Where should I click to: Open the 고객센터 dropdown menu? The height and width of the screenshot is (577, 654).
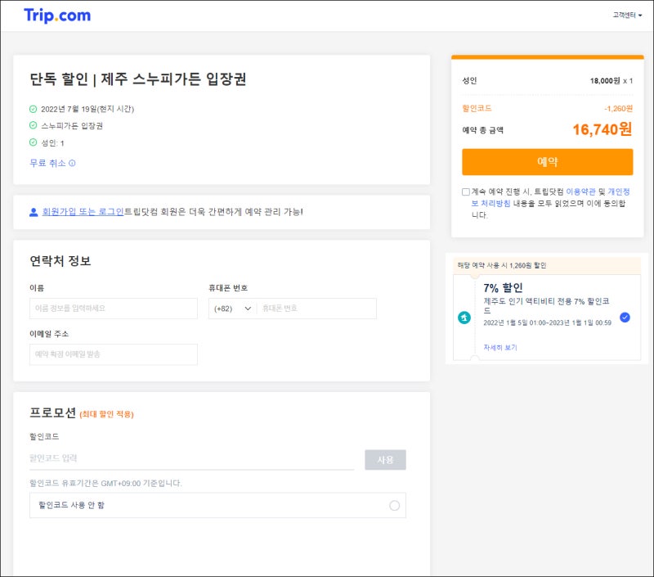[628, 16]
